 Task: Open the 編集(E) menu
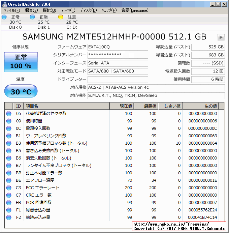pos(31,10)
